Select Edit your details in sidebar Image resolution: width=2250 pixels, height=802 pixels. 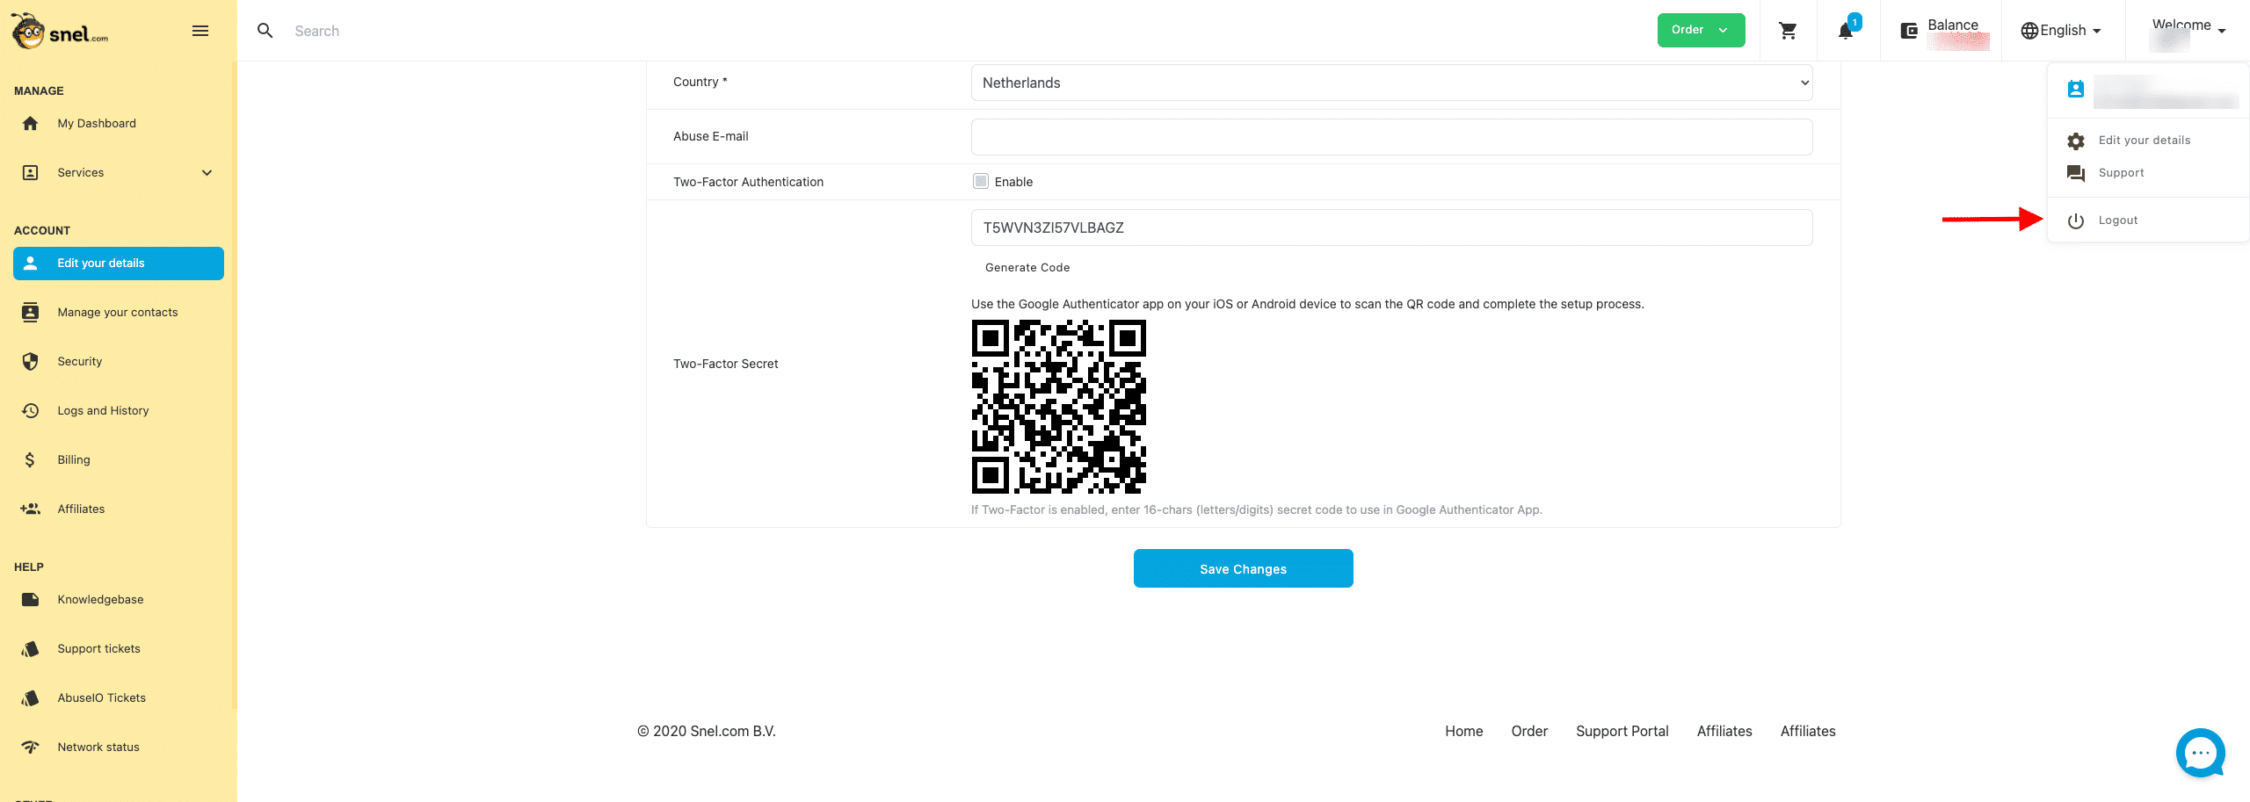click(119, 264)
